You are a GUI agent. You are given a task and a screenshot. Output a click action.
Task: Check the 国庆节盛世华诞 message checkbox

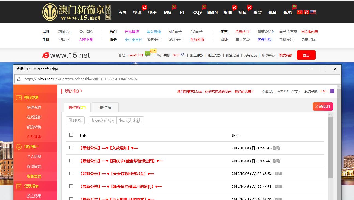(71, 160)
